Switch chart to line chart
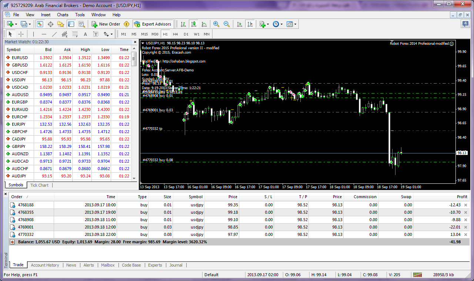Image resolution: width=474 pixels, height=281 pixels. pyautogui.click(x=204, y=24)
